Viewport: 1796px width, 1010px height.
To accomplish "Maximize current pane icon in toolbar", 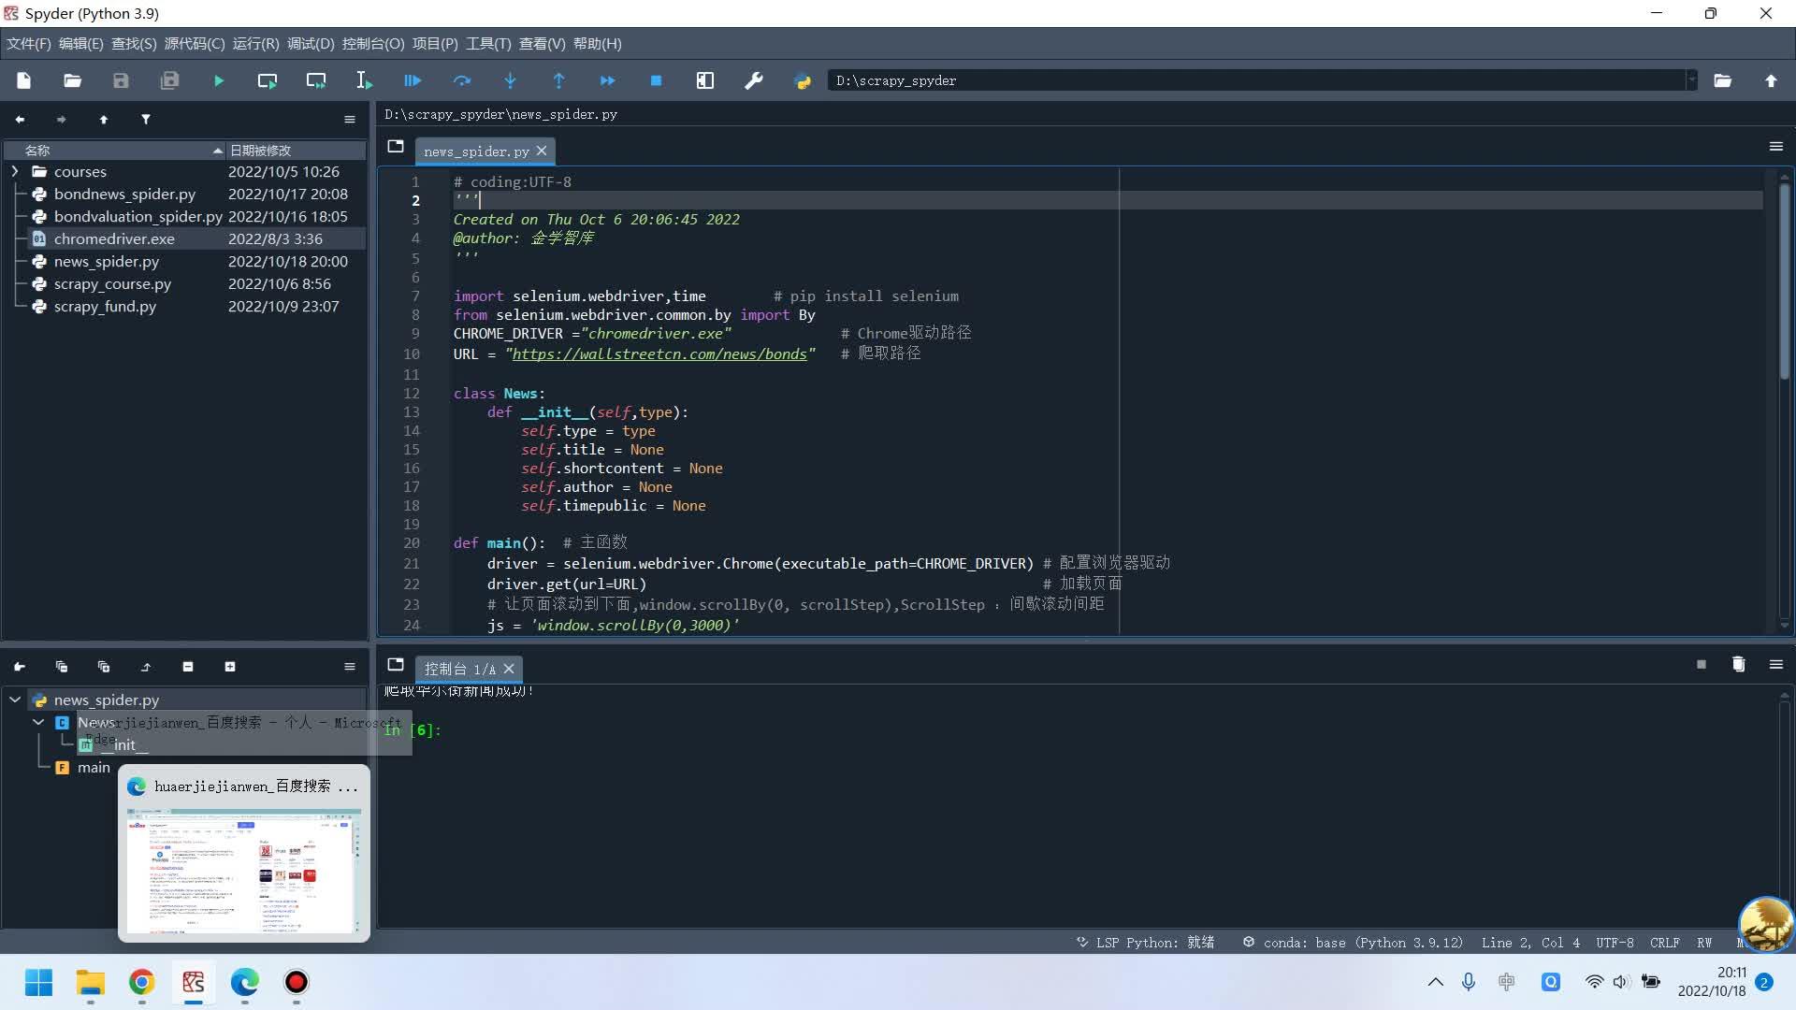I will (x=704, y=81).
